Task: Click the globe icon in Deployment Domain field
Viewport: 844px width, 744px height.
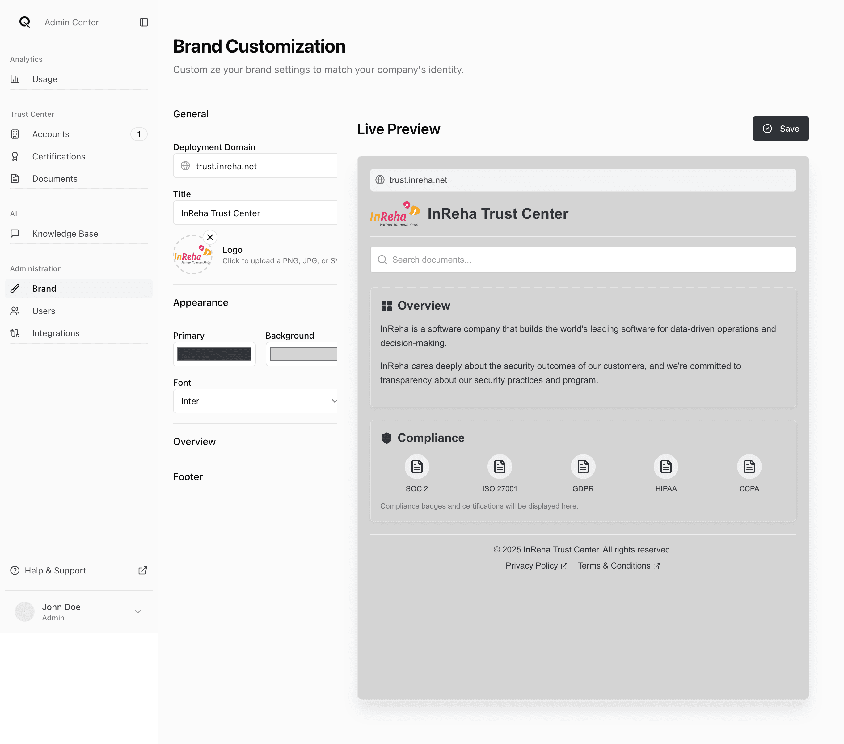Action: click(185, 166)
